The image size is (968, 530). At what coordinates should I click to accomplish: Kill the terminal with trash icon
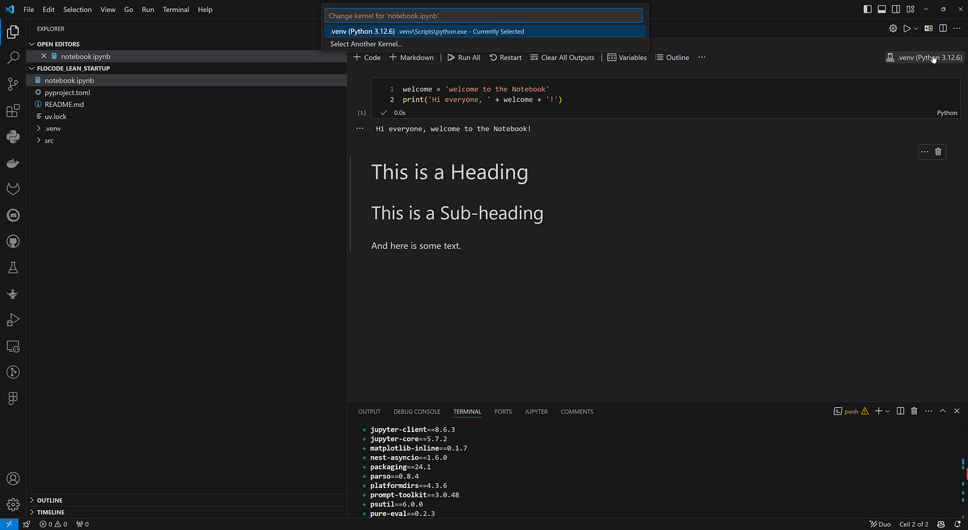click(x=914, y=411)
